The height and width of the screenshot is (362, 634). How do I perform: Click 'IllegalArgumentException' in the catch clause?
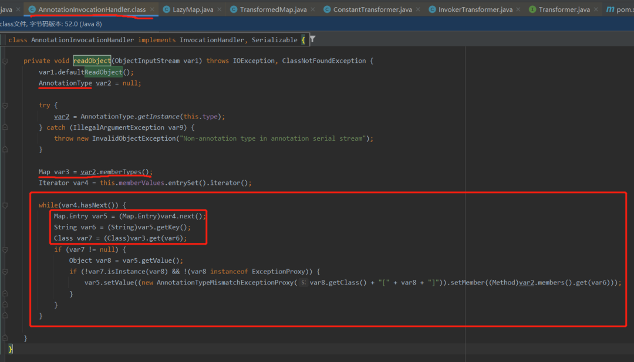[119, 127]
